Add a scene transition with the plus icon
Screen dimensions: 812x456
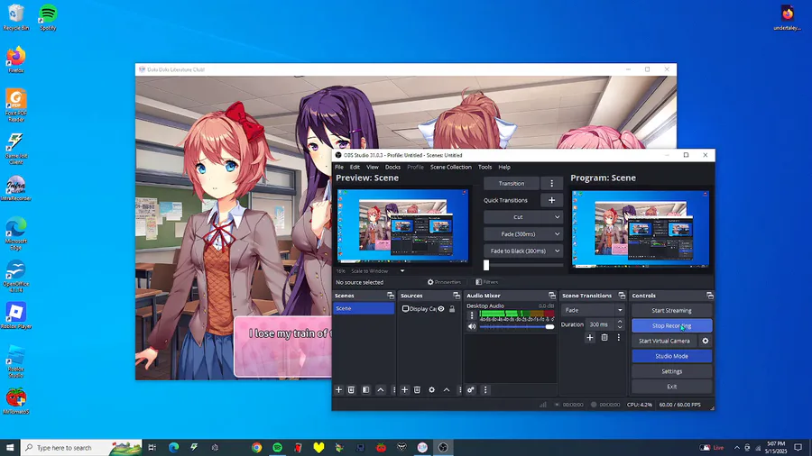(590, 338)
